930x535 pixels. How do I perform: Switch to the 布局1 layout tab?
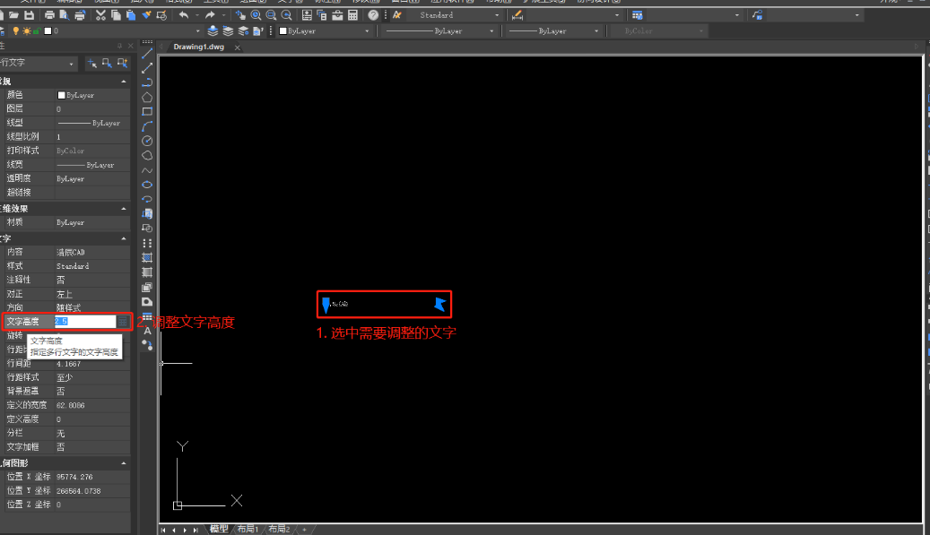pos(248,529)
